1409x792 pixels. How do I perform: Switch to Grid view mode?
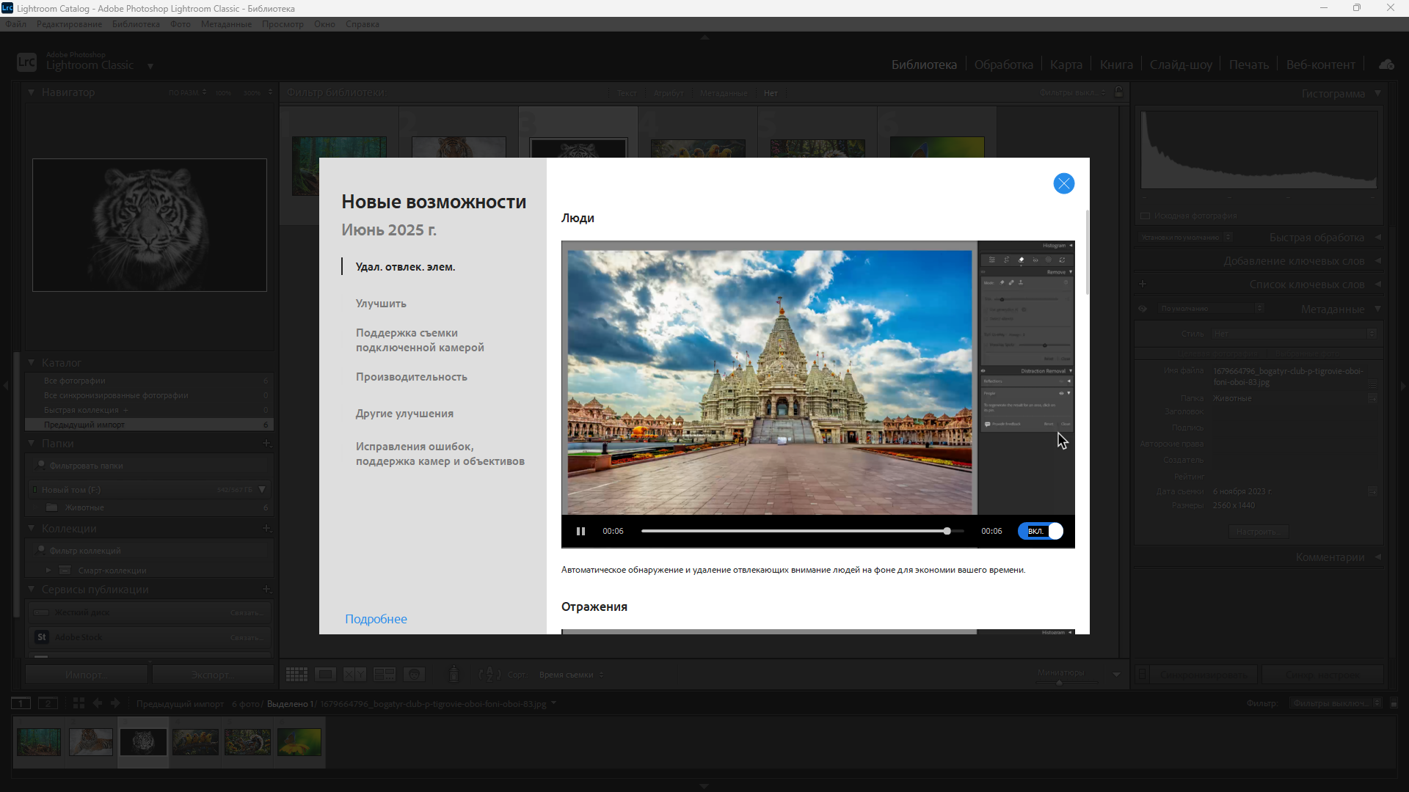point(296,675)
